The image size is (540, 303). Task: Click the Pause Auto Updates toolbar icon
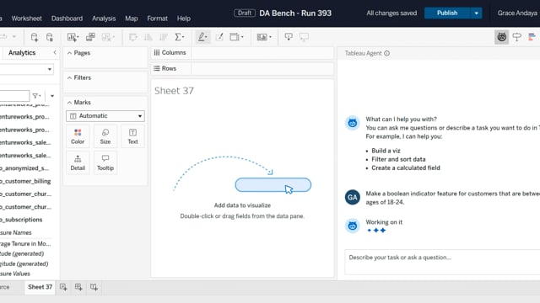click(x=50, y=37)
